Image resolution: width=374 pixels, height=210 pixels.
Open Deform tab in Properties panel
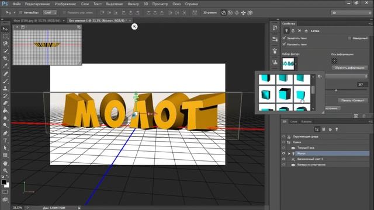tap(293, 31)
